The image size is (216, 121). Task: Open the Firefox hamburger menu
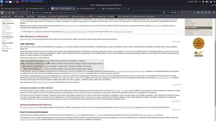[214, 12]
